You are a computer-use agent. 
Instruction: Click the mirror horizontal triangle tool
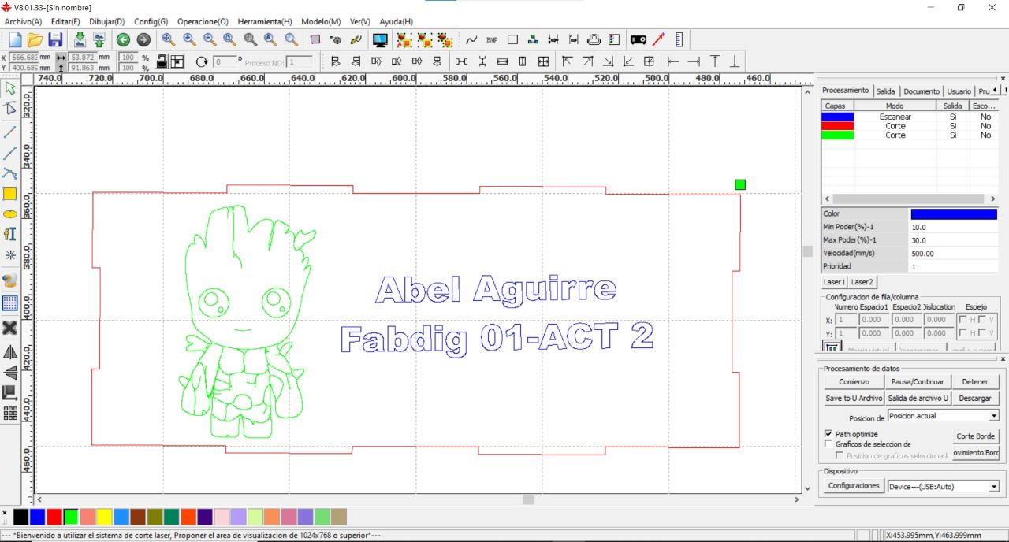click(x=10, y=352)
